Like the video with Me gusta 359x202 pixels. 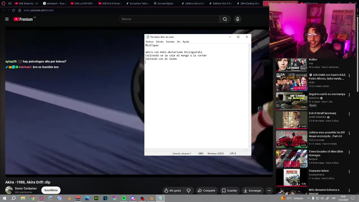(x=172, y=190)
